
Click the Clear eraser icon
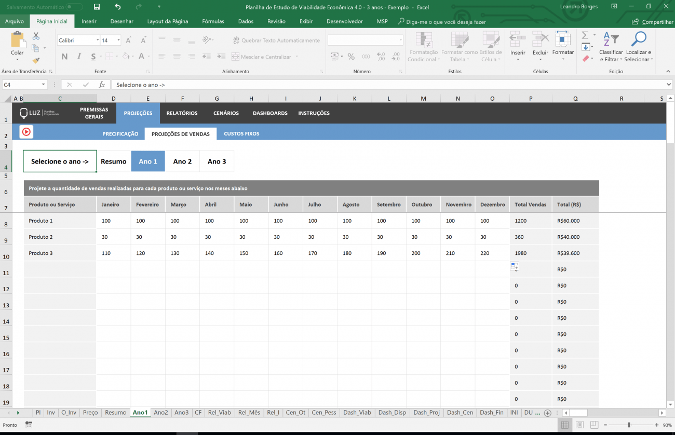(586, 59)
